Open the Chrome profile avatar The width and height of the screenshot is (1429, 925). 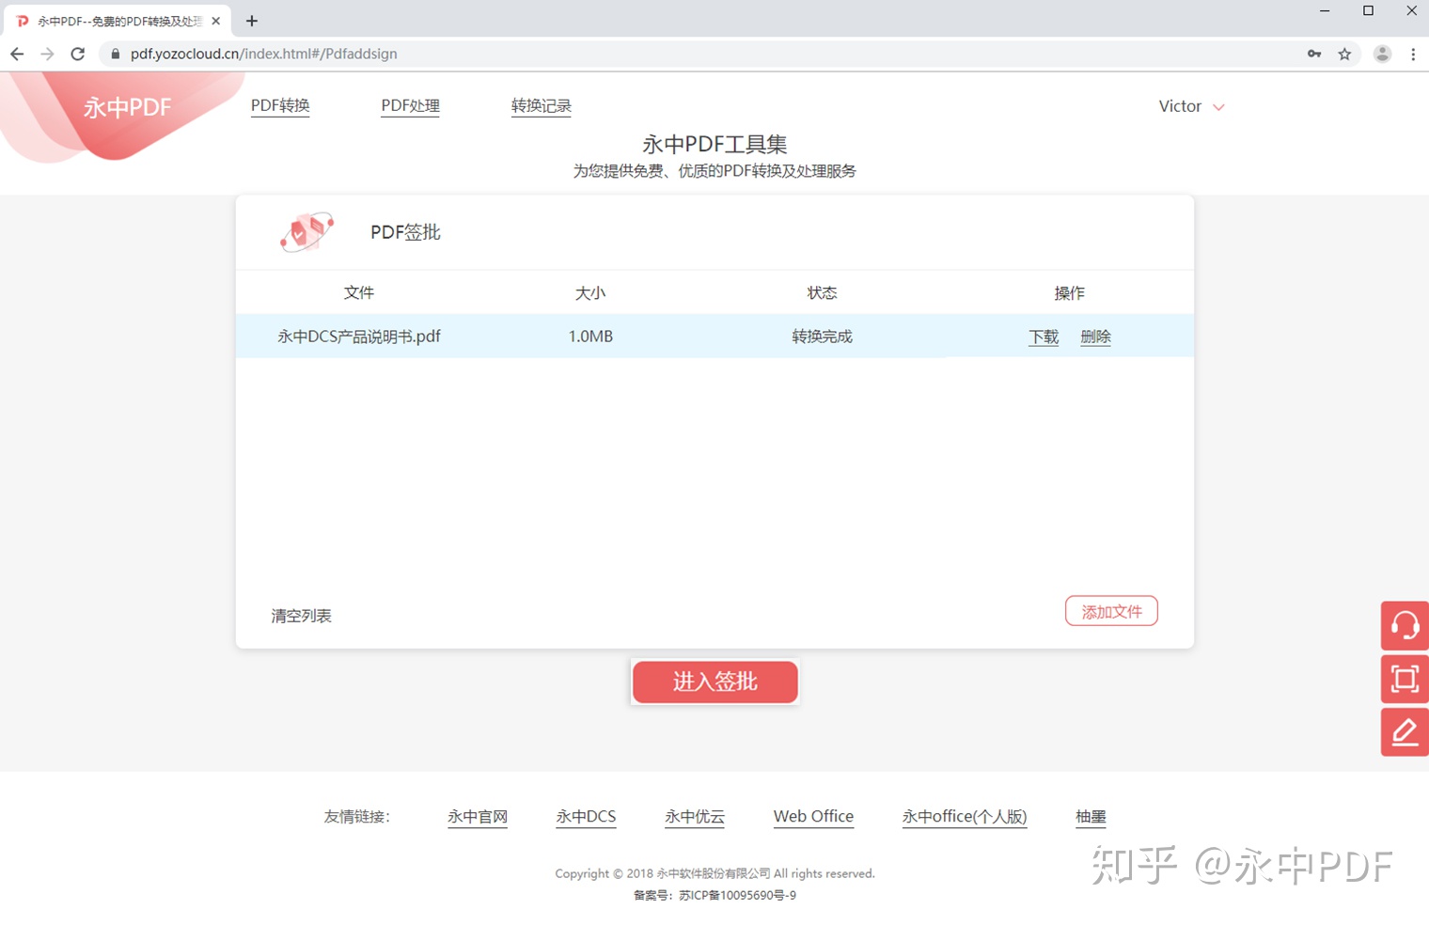1382,54
